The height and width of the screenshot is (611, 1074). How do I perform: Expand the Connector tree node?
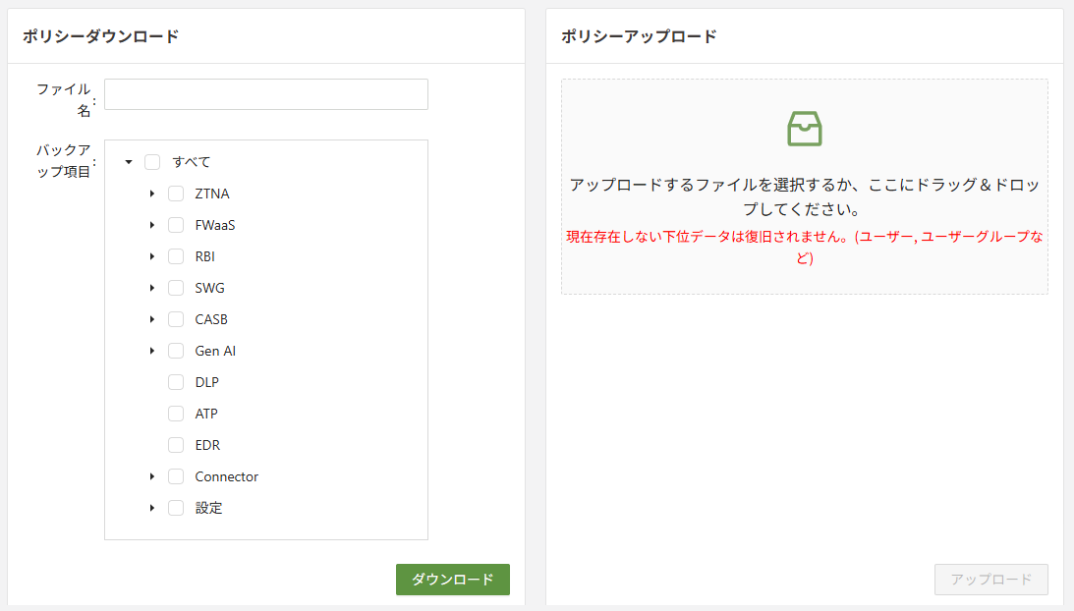pos(152,476)
